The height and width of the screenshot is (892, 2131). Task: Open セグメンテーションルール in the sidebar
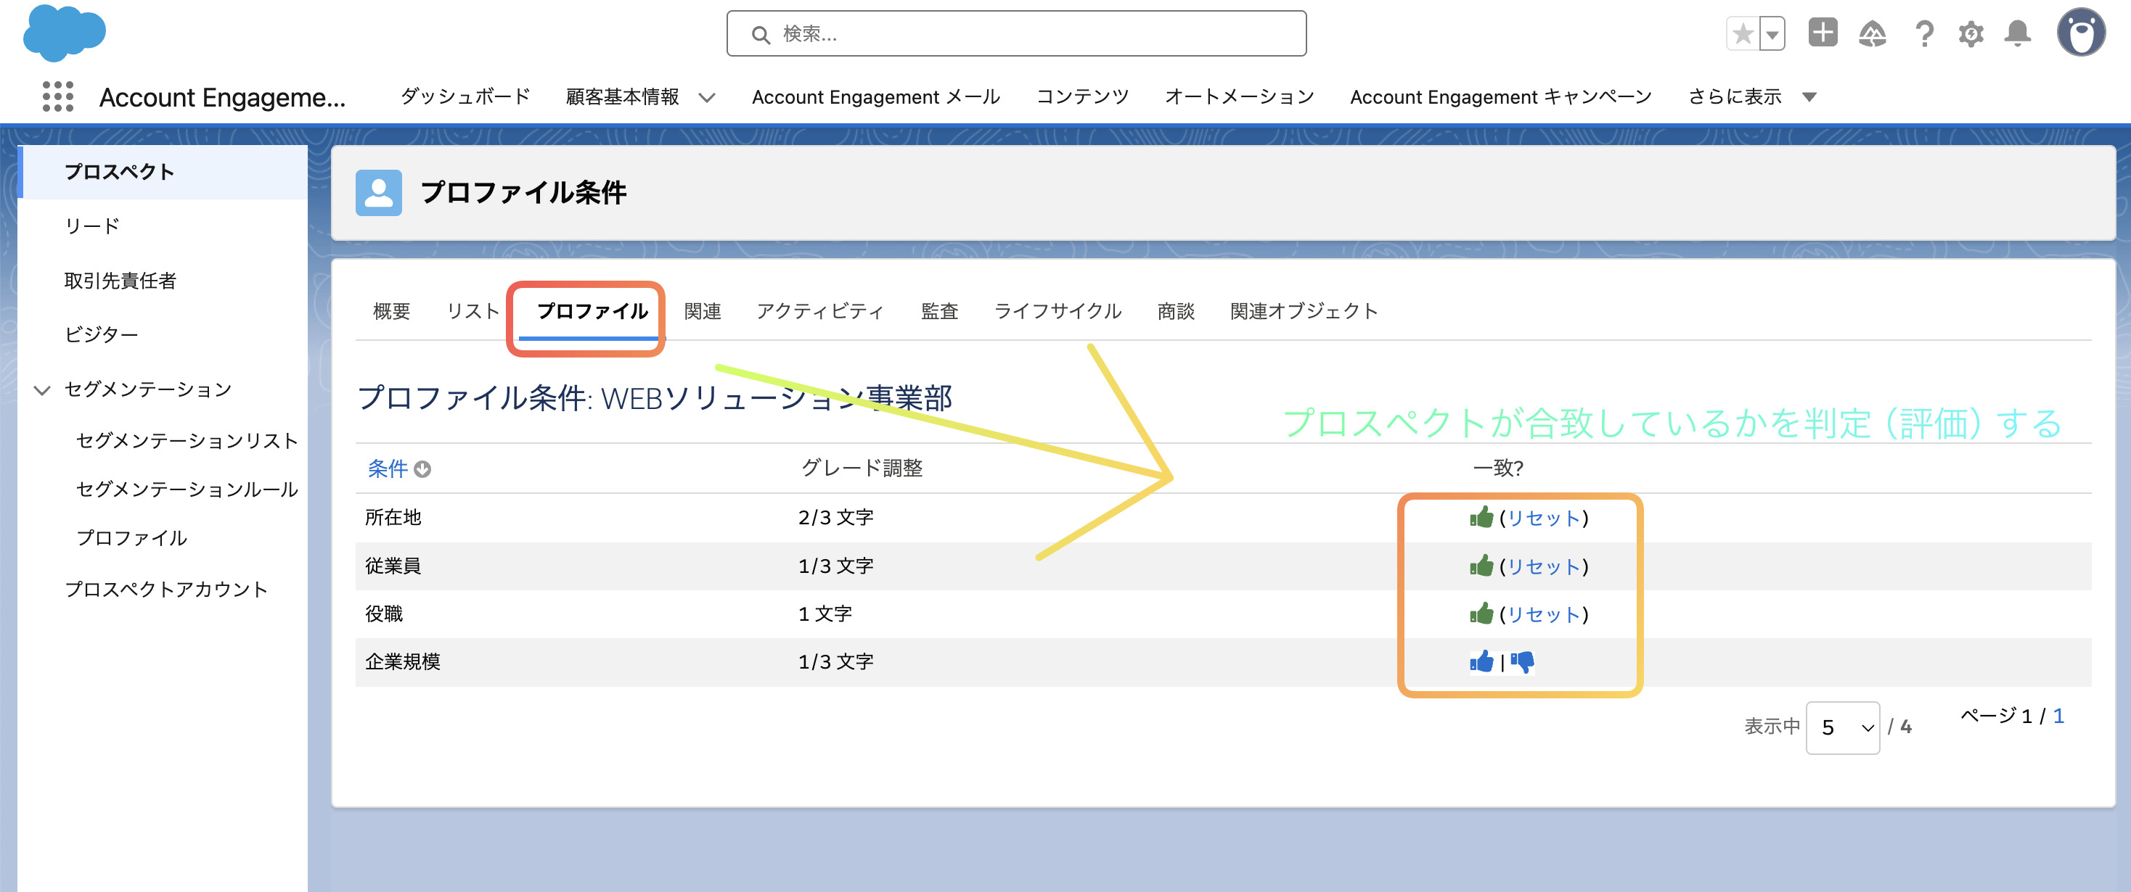[x=186, y=490]
